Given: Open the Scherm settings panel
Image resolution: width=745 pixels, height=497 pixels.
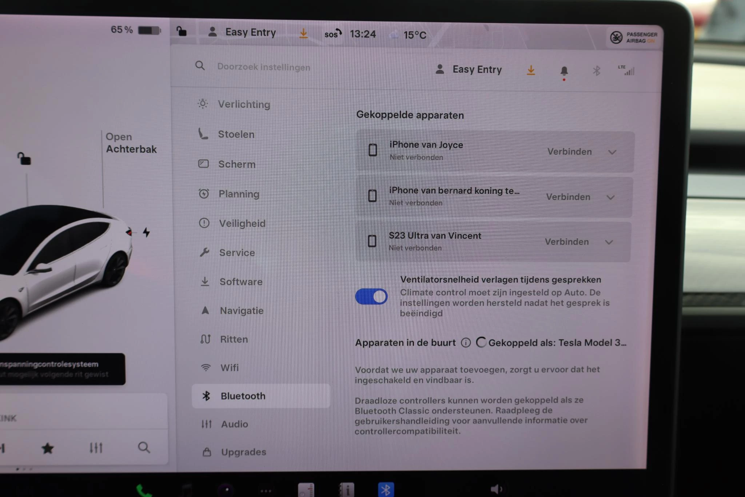Looking at the screenshot, I should coord(237,164).
